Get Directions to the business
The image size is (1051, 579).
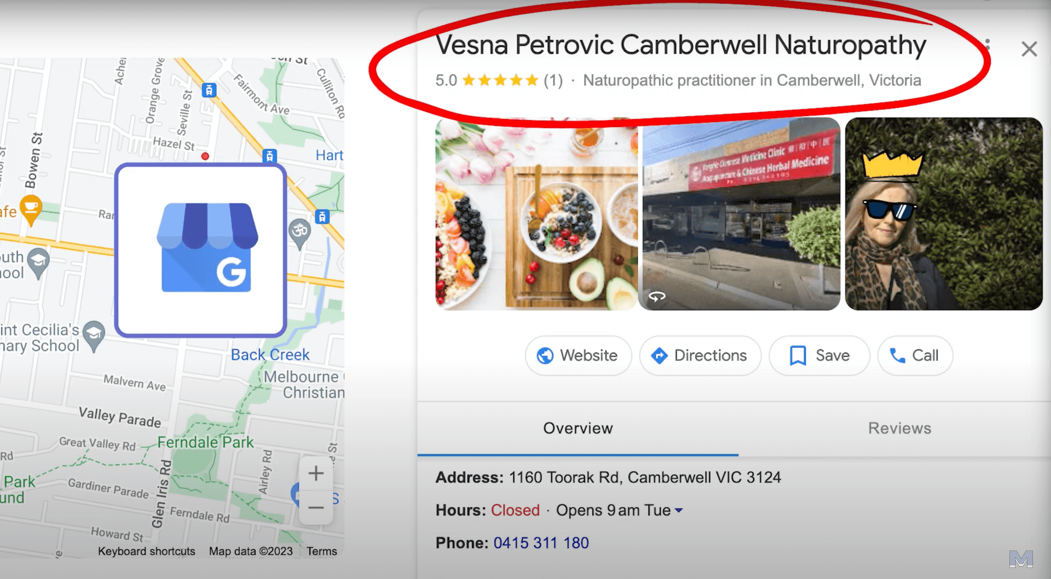[x=700, y=355]
